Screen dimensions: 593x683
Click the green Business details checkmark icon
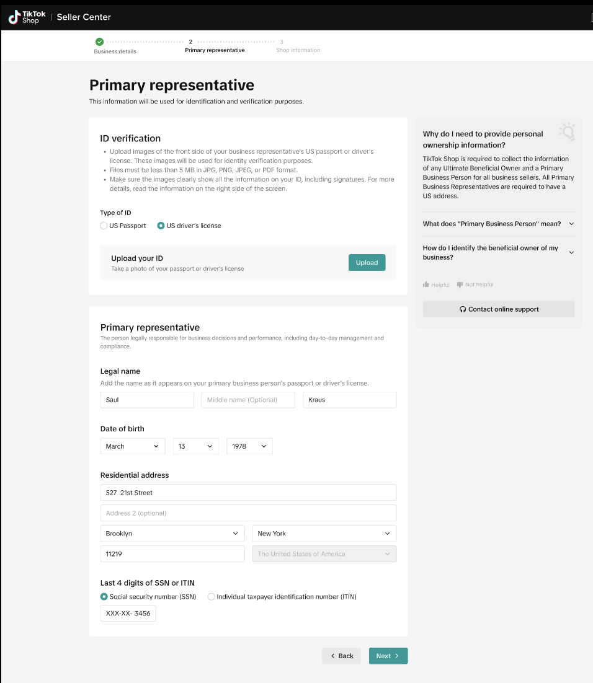click(x=99, y=42)
